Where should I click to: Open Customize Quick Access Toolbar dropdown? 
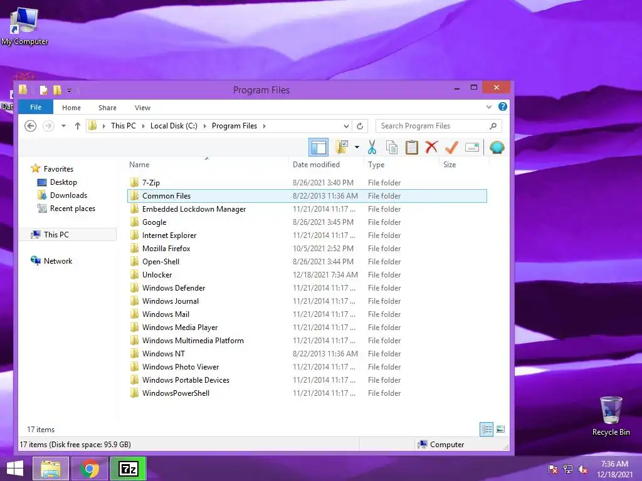(x=69, y=90)
